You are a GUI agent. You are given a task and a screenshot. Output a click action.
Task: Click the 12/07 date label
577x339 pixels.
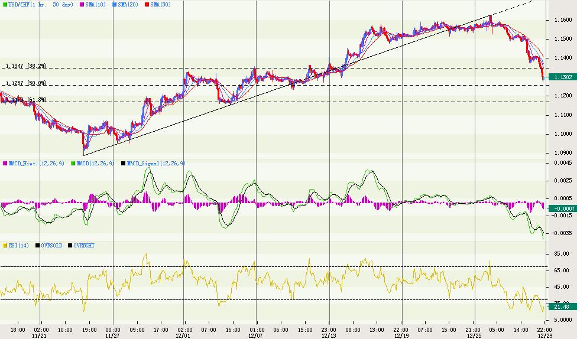pos(255,335)
